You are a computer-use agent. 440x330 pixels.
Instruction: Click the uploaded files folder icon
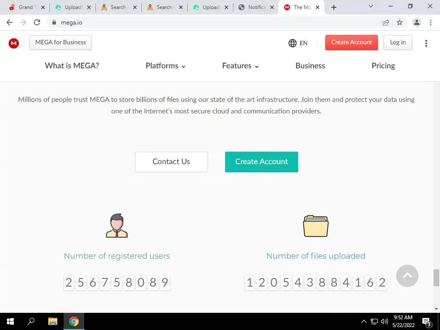click(316, 226)
